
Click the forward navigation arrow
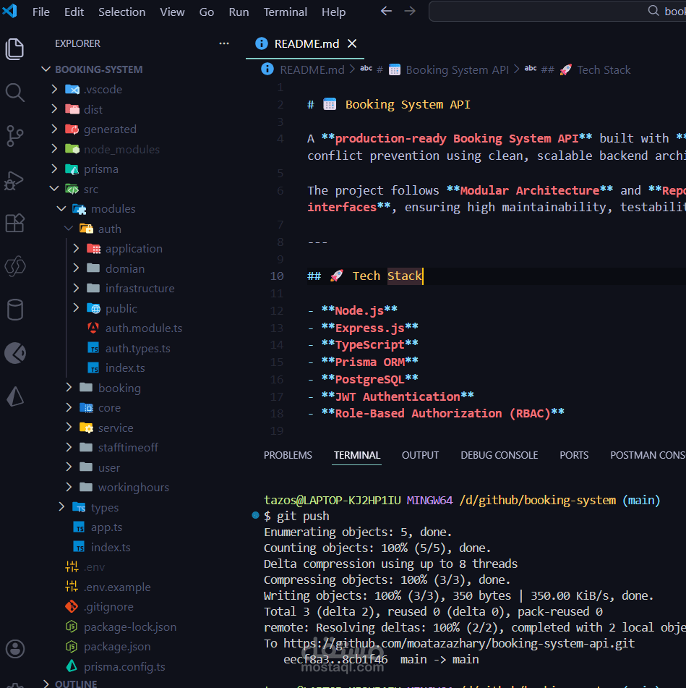[410, 11]
